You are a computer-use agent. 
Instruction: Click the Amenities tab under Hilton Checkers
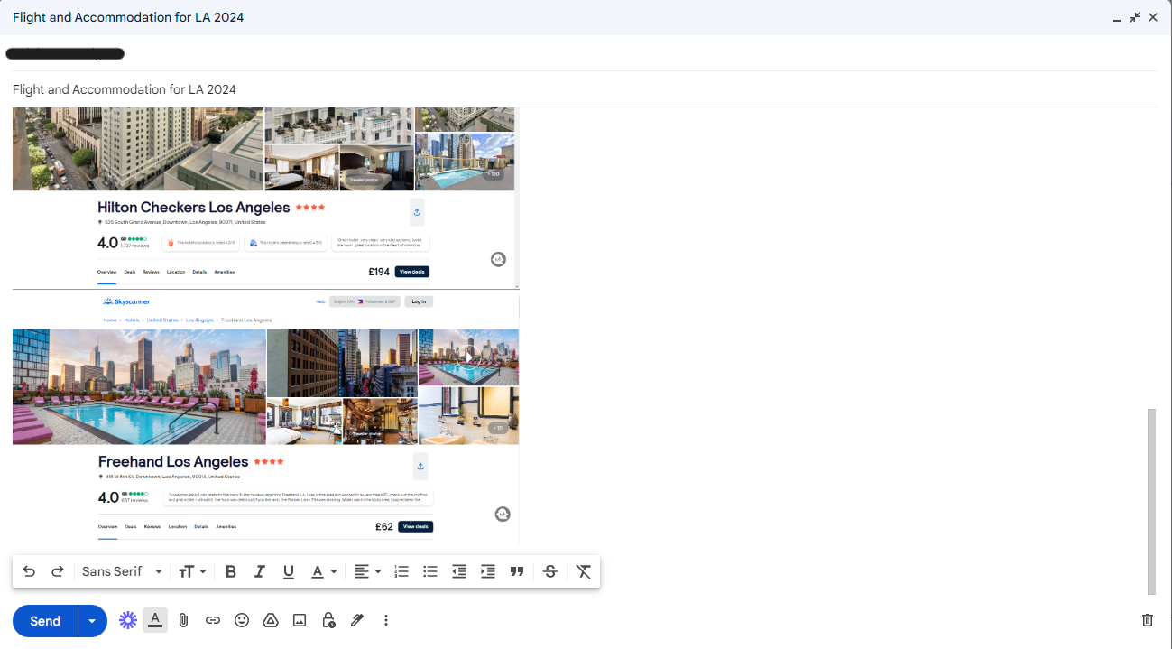coord(225,272)
